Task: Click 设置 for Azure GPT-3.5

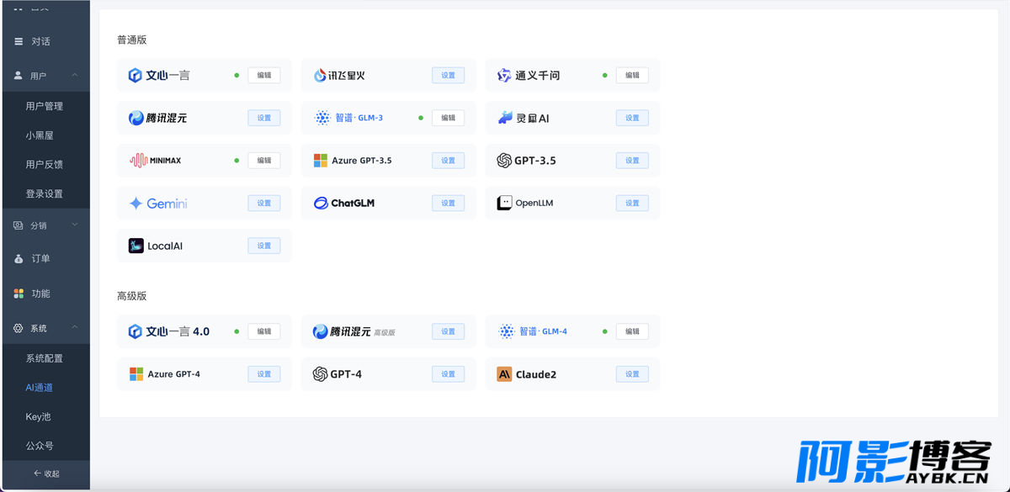Action: [x=448, y=161]
